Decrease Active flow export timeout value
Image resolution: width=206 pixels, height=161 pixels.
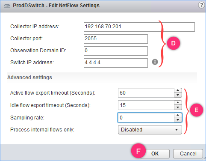(178, 95)
